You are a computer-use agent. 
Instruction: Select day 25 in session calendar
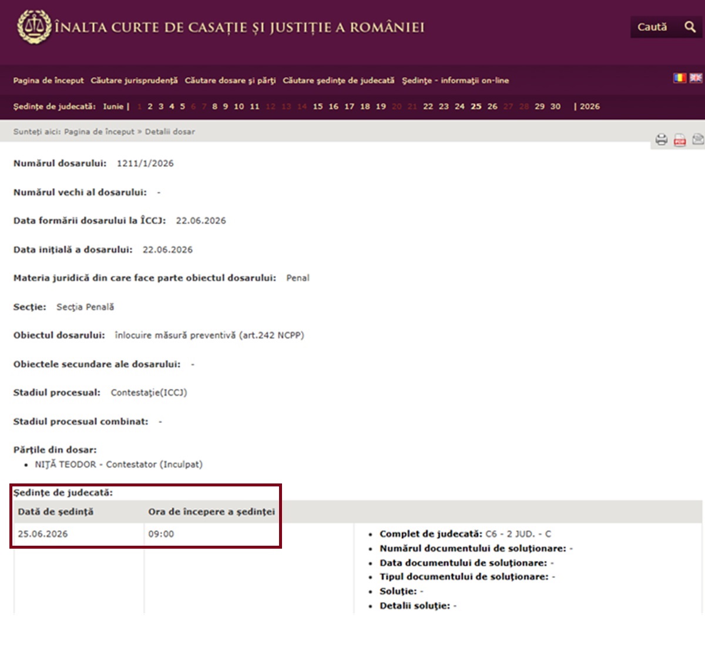[x=476, y=106]
